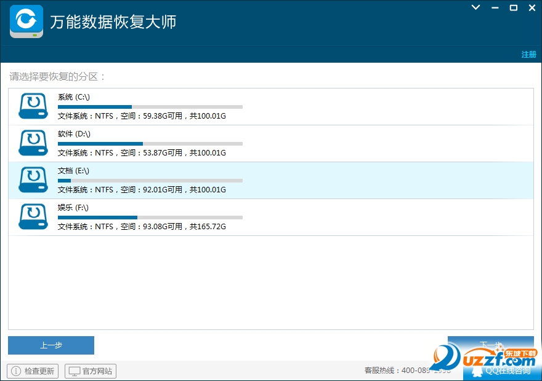The height and width of the screenshot is (381, 542).
Task: Click text showing 59.38G可用
Action: click(163, 116)
